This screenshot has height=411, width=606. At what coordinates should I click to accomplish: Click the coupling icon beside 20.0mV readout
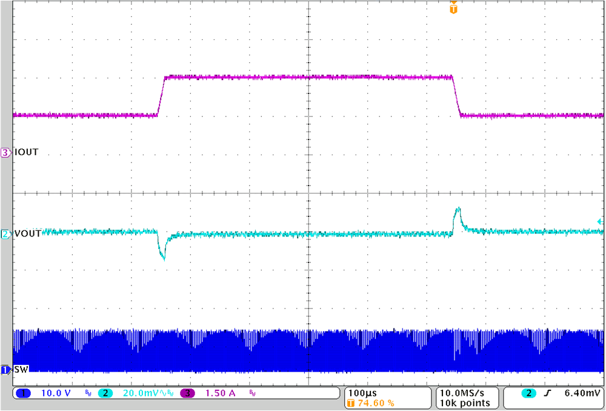pos(162,393)
